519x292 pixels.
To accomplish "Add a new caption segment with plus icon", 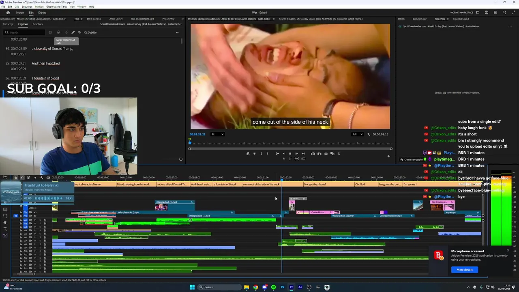I will point(50,32).
